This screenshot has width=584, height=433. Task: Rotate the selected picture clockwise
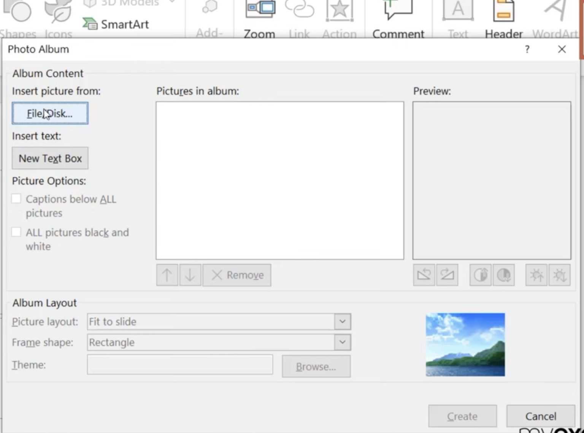point(447,275)
